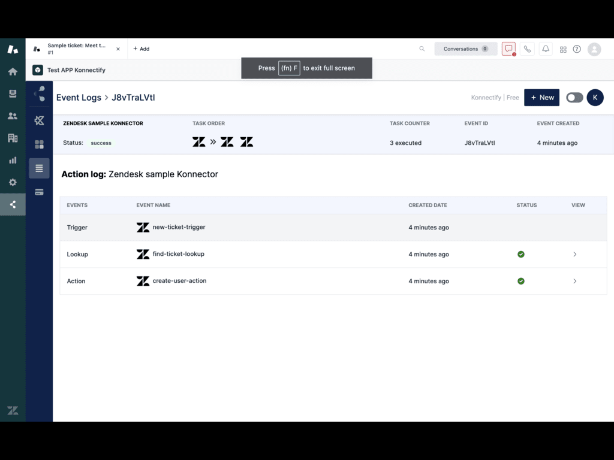Expand the create-user-action row chevron
Image resolution: width=614 pixels, height=460 pixels.
[x=574, y=281]
